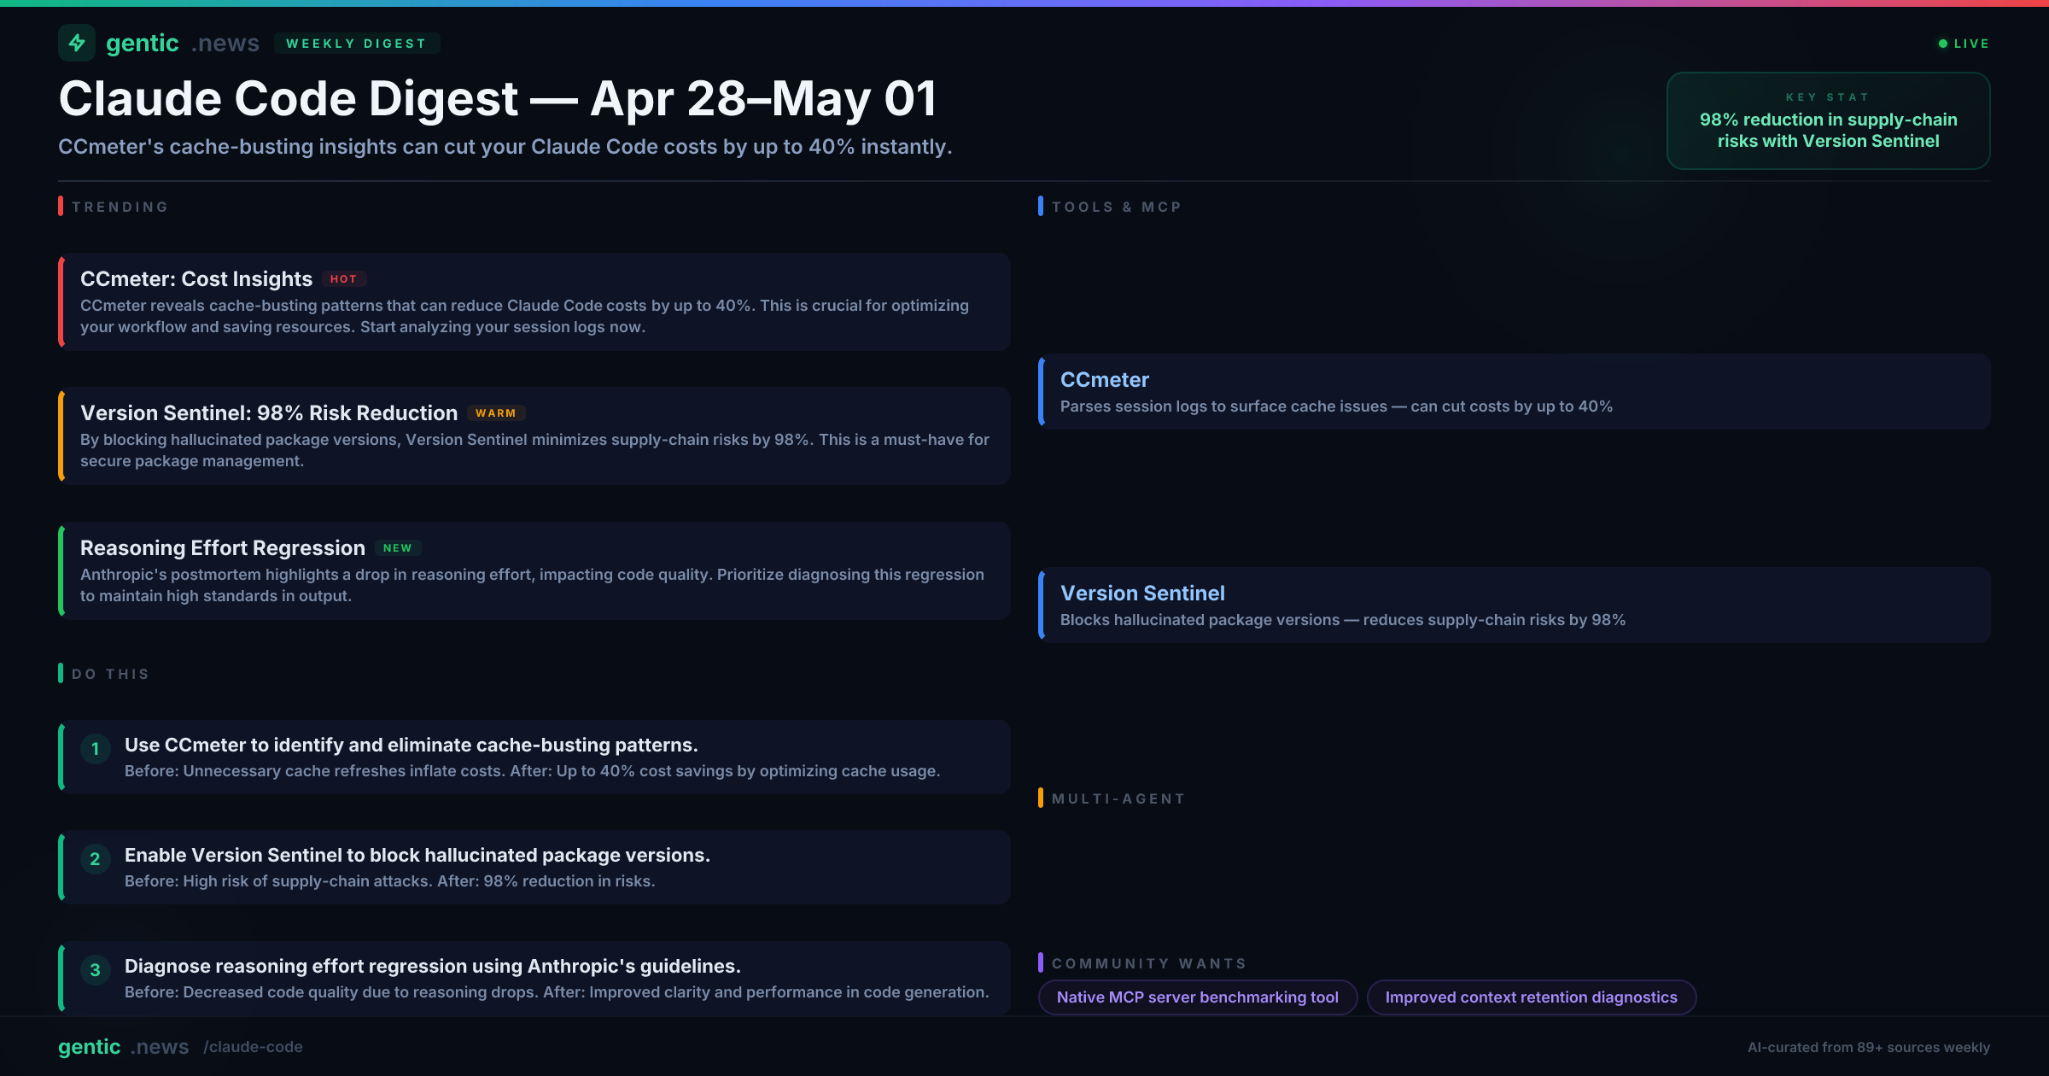This screenshot has width=2049, height=1076.
Task: Select 'Enable Version Sentinel to block' action title
Action: [x=417, y=855]
